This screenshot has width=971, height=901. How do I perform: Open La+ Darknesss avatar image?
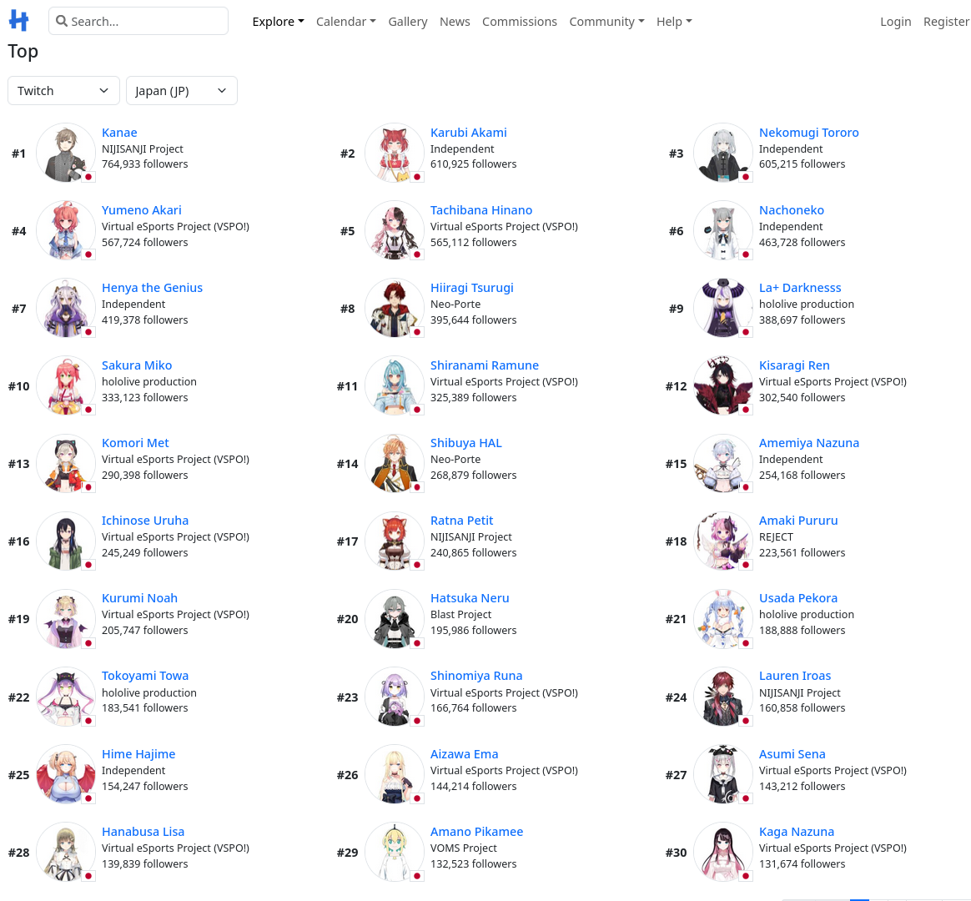723,308
